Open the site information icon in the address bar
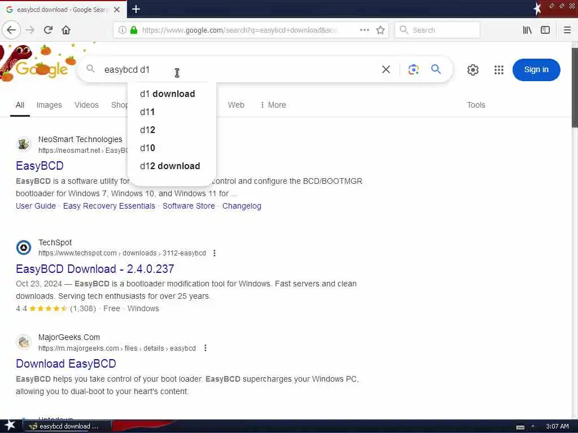The width and height of the screenshot is (578, 433). point(122,30)
